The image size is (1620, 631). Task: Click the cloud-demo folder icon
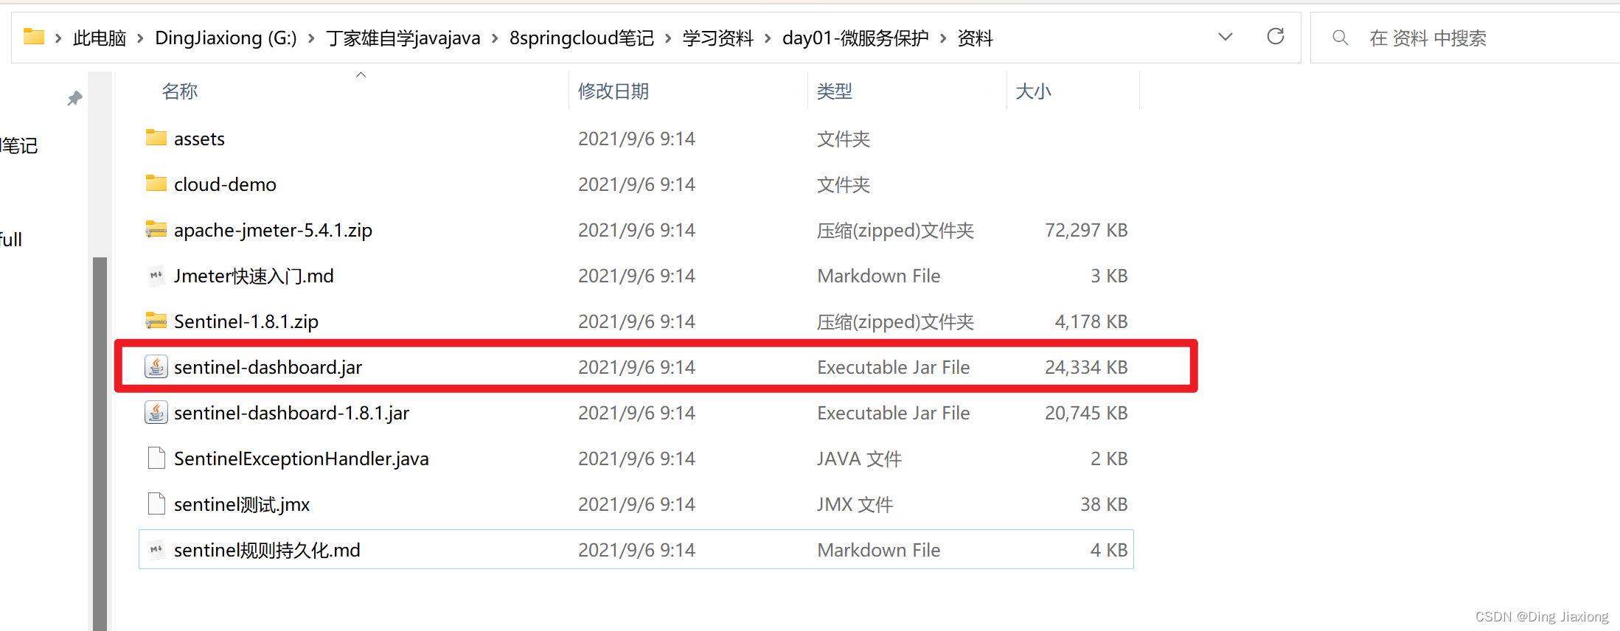156,184
